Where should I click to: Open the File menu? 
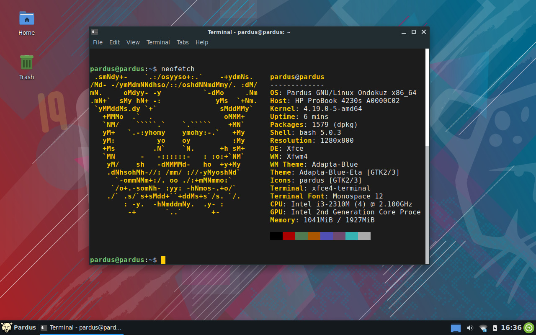[98, 42]
